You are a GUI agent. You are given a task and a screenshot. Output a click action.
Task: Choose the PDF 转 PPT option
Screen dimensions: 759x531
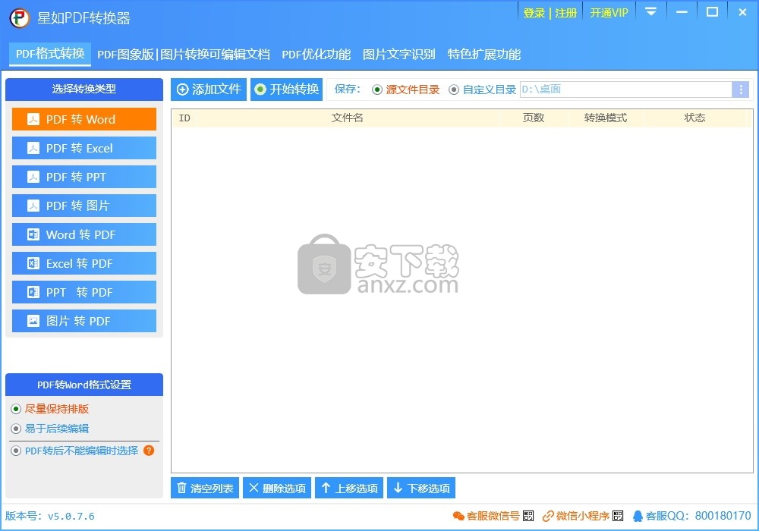click(x=84, y=177)
